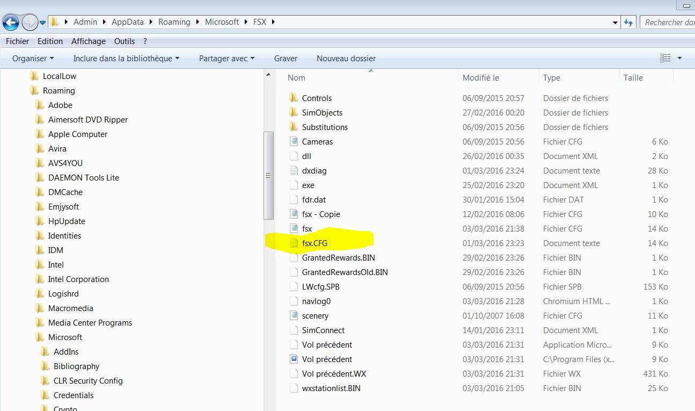The height and width of the screenshot is (411, 695).
Task: Select the Vol précédent shortcut icon
Action: click(294, 359)
